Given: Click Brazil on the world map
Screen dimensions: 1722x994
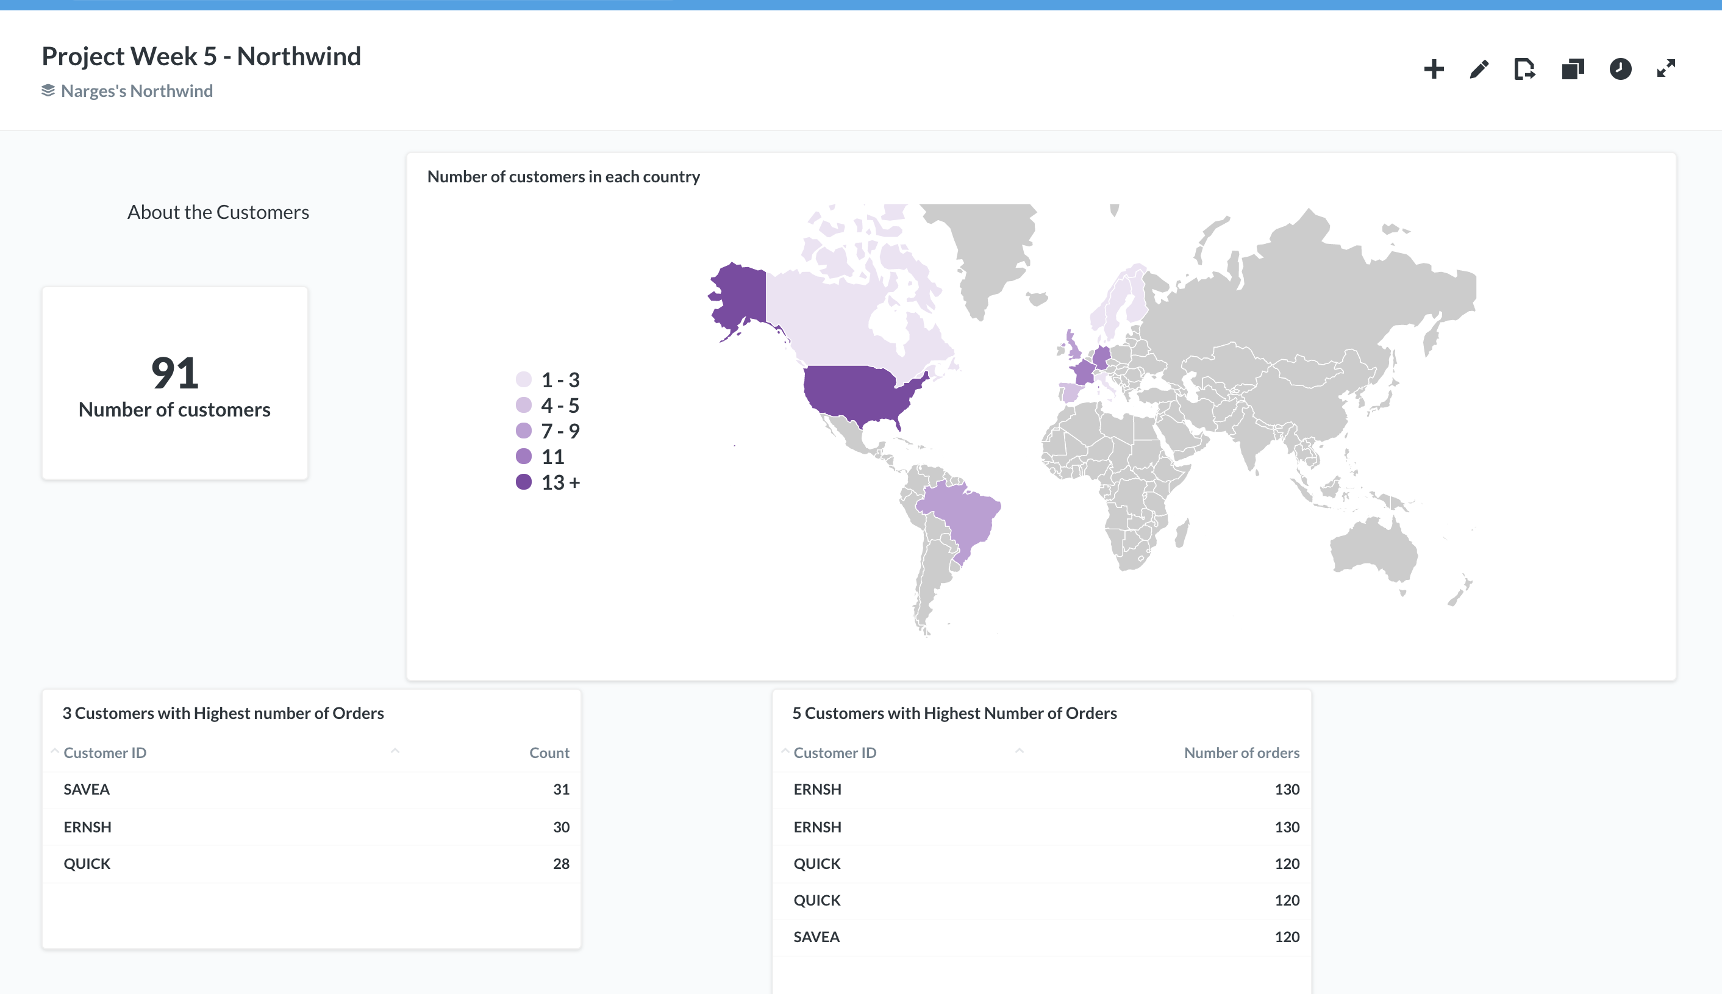Looking at the screenshot, I should click(x=962, y=512).
